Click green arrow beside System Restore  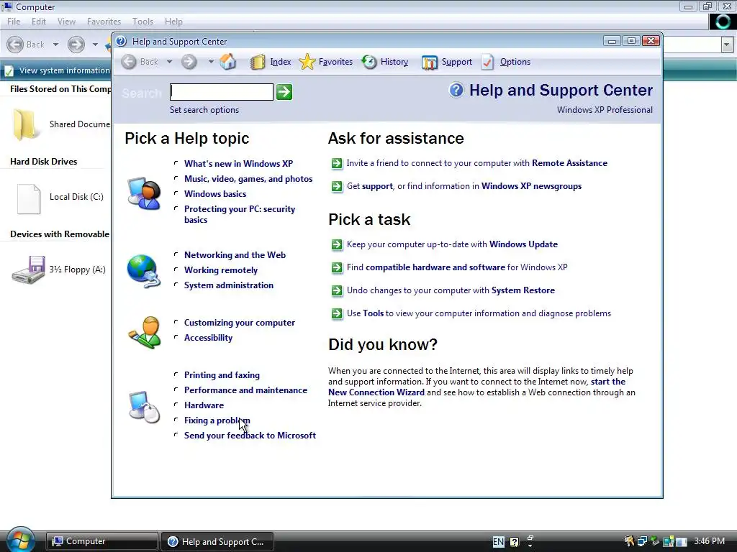click(x=337, y=290)
